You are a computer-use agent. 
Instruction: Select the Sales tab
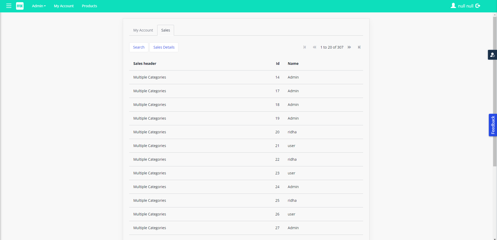click(x=165, y=30)
